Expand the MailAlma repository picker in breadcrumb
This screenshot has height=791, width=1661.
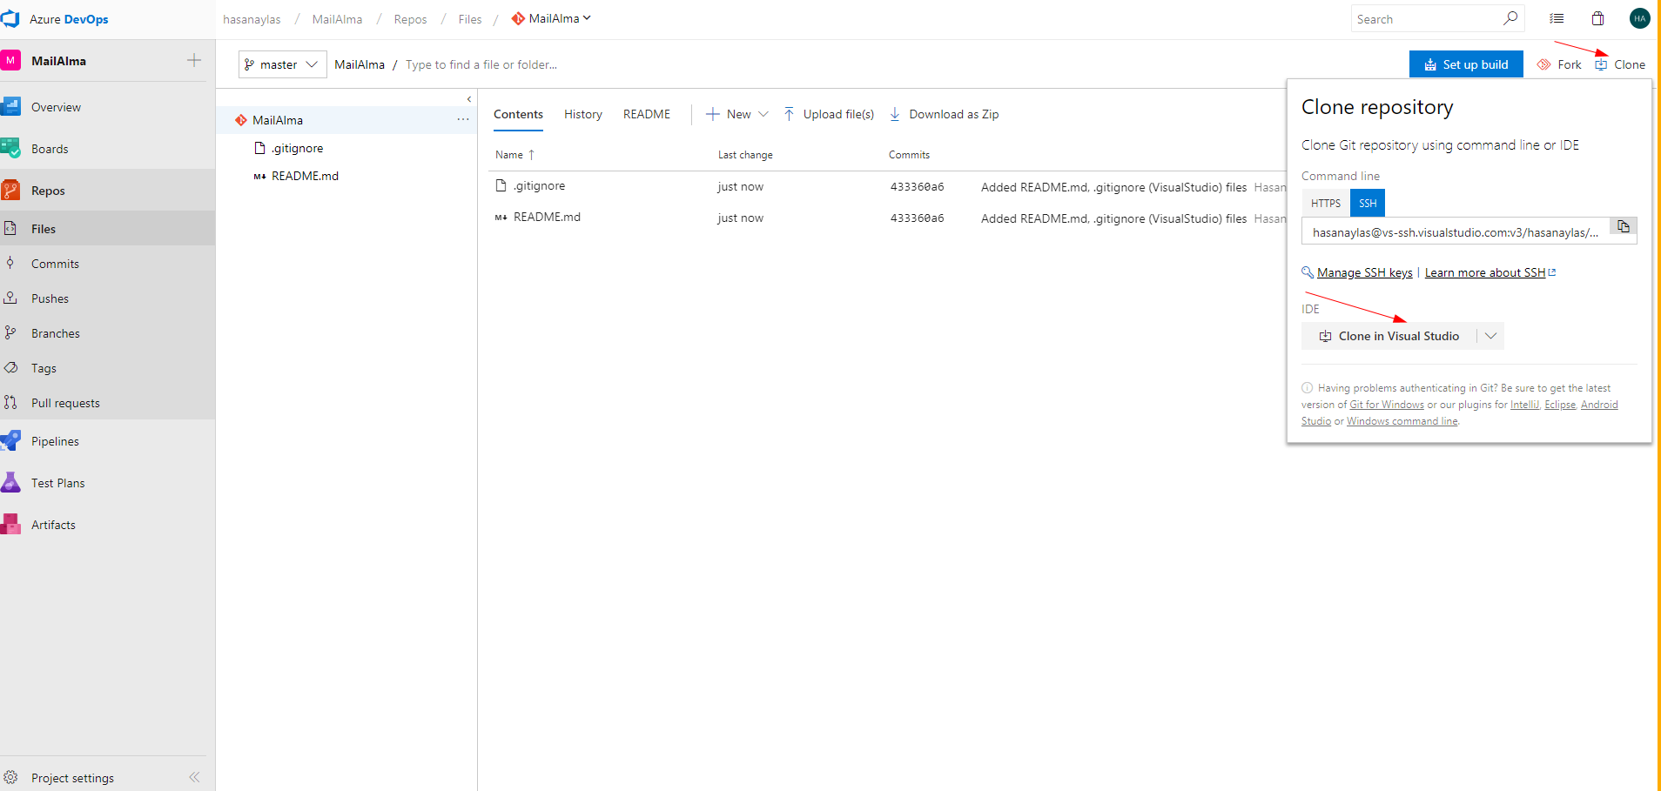coord(552,18)
